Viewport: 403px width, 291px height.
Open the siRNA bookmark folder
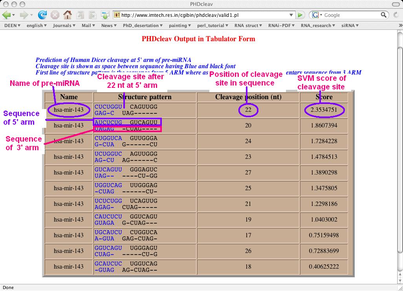(350, 25)
